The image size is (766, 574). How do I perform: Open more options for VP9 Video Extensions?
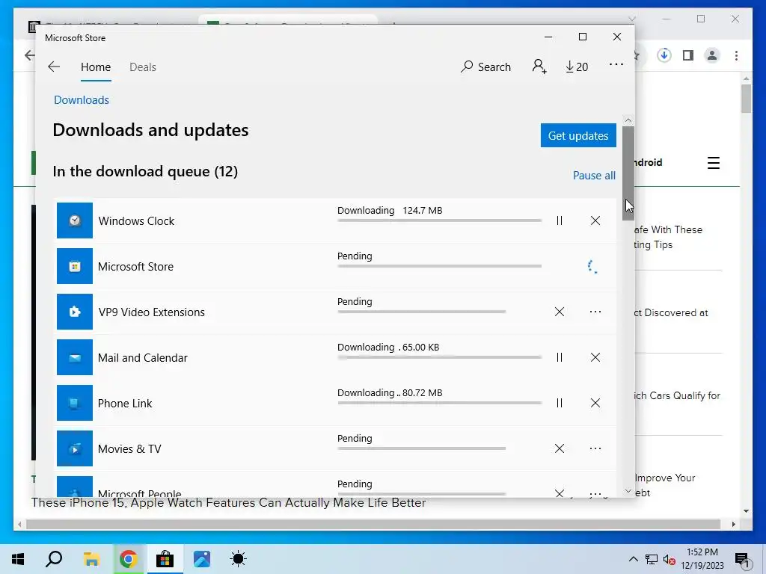pyautogui.click(x=595, y=312)
